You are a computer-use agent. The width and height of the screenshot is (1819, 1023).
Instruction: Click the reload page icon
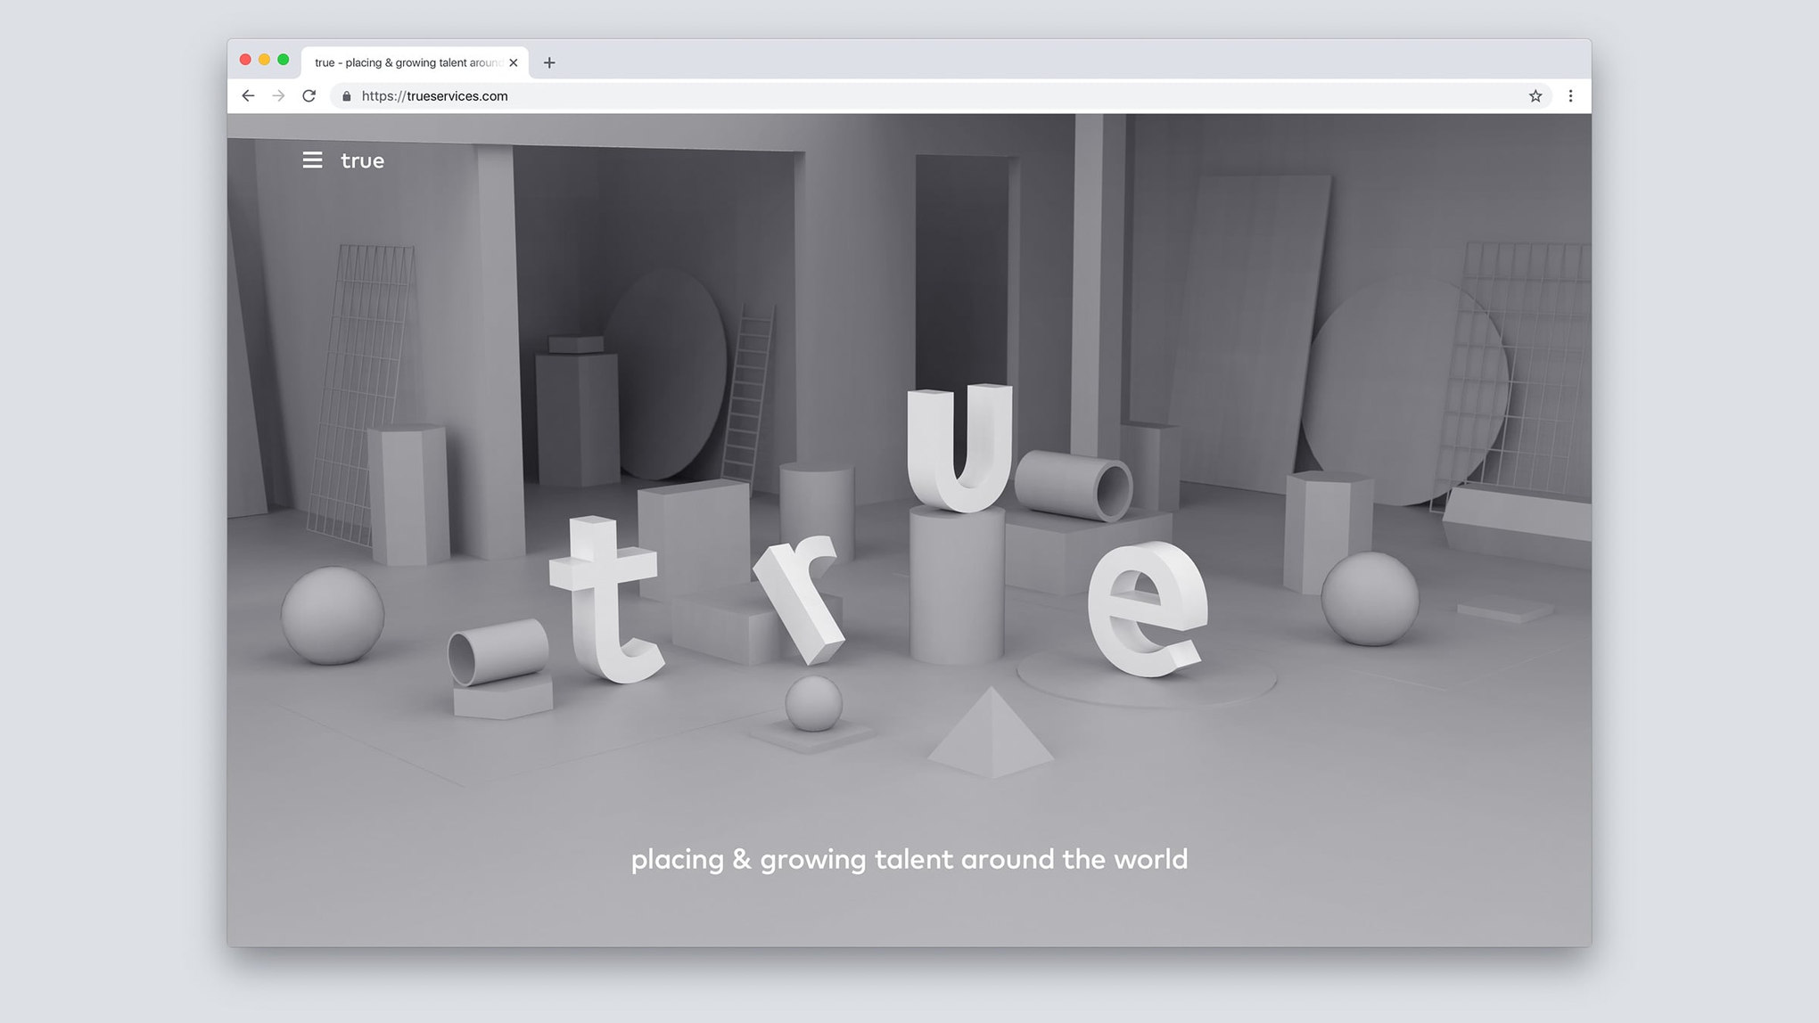[309, 95]
